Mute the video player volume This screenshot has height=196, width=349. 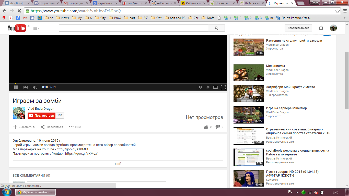point(35,87)
